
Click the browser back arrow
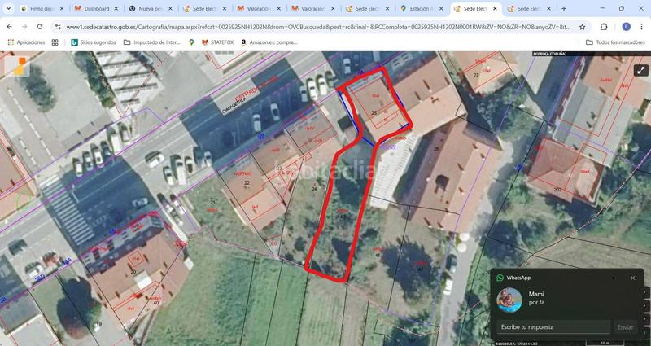tap(9, 26)
